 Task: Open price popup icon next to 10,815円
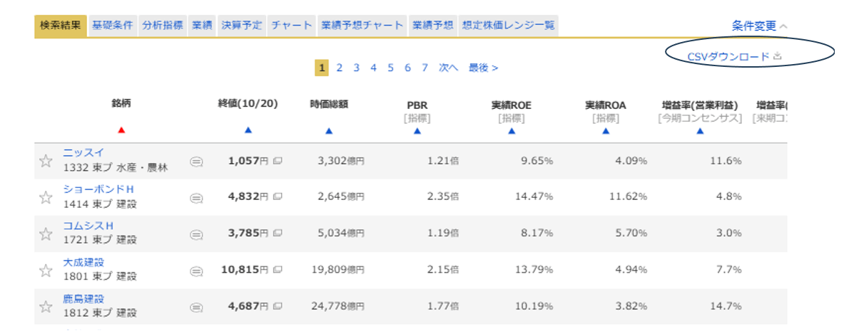coord(278,271)
